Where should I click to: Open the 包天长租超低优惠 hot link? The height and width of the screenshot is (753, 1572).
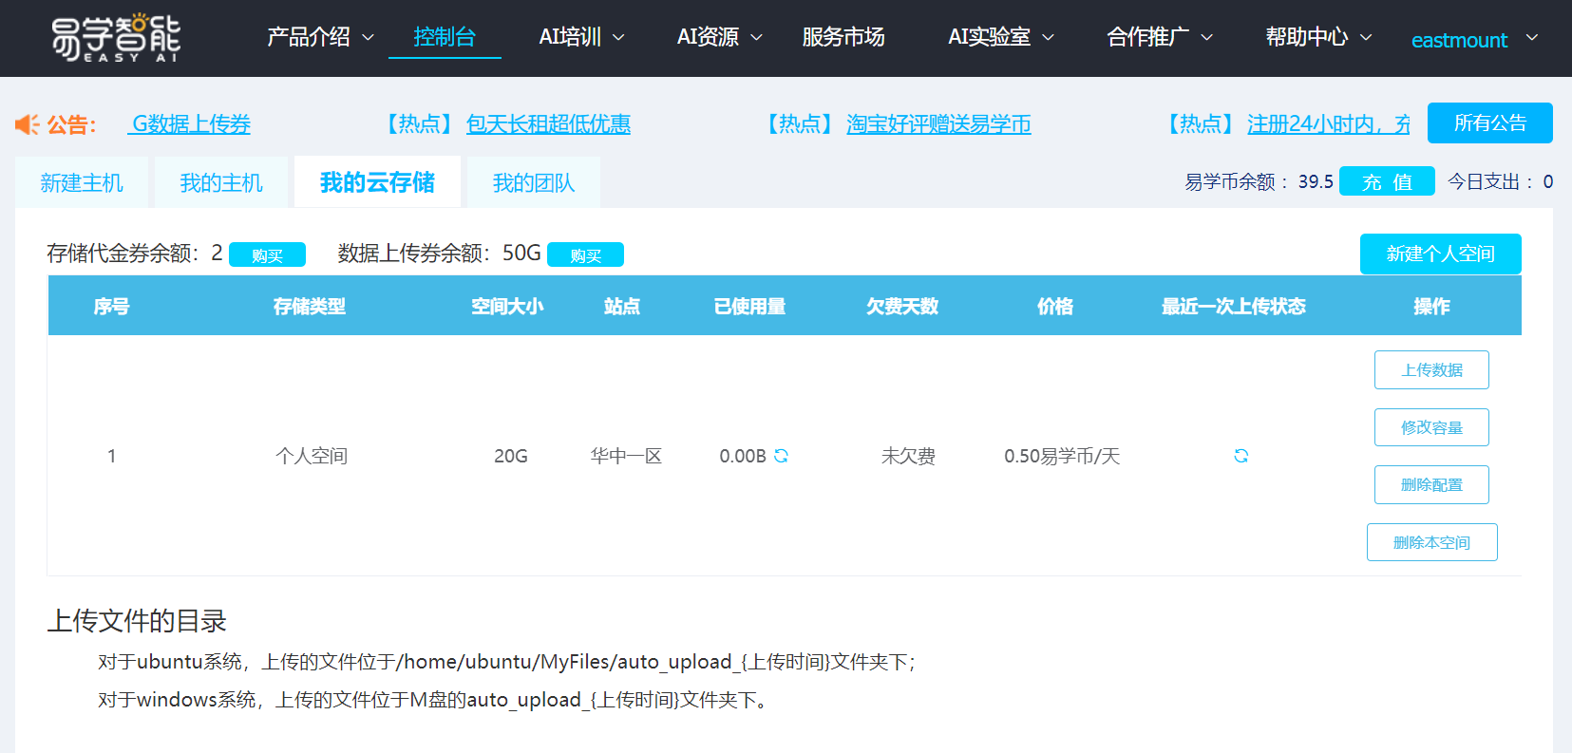(x=548, y=124)
